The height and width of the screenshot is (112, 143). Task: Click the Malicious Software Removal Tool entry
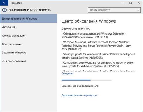click(x=96, y=46)
